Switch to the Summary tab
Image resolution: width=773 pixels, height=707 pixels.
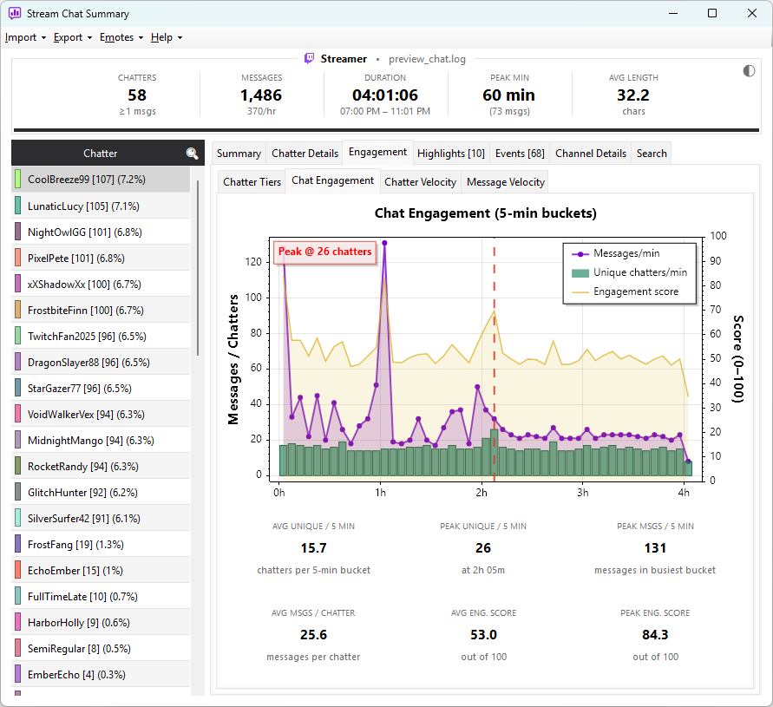tap(239, 154)
